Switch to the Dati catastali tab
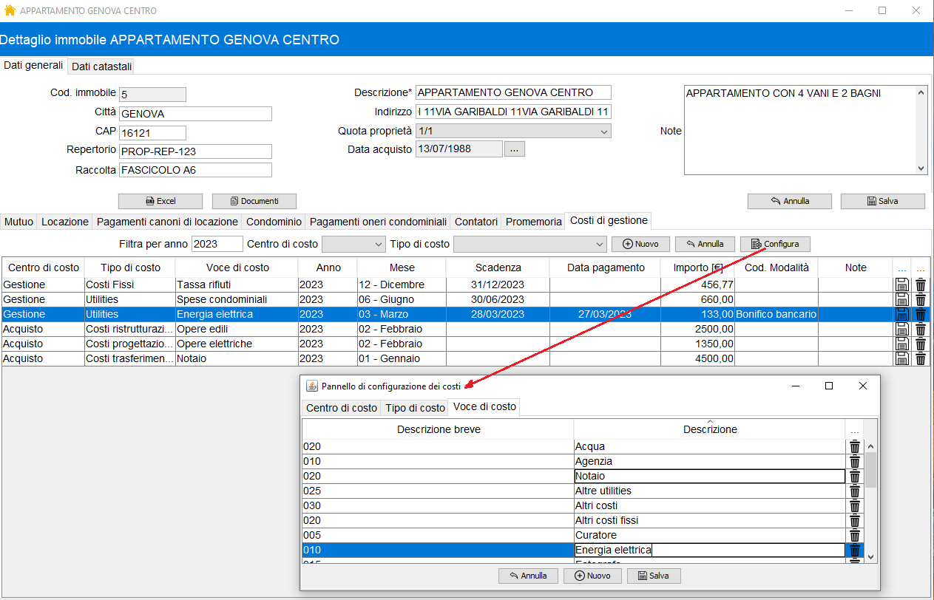Screen dimensions: 934x600 102,67
